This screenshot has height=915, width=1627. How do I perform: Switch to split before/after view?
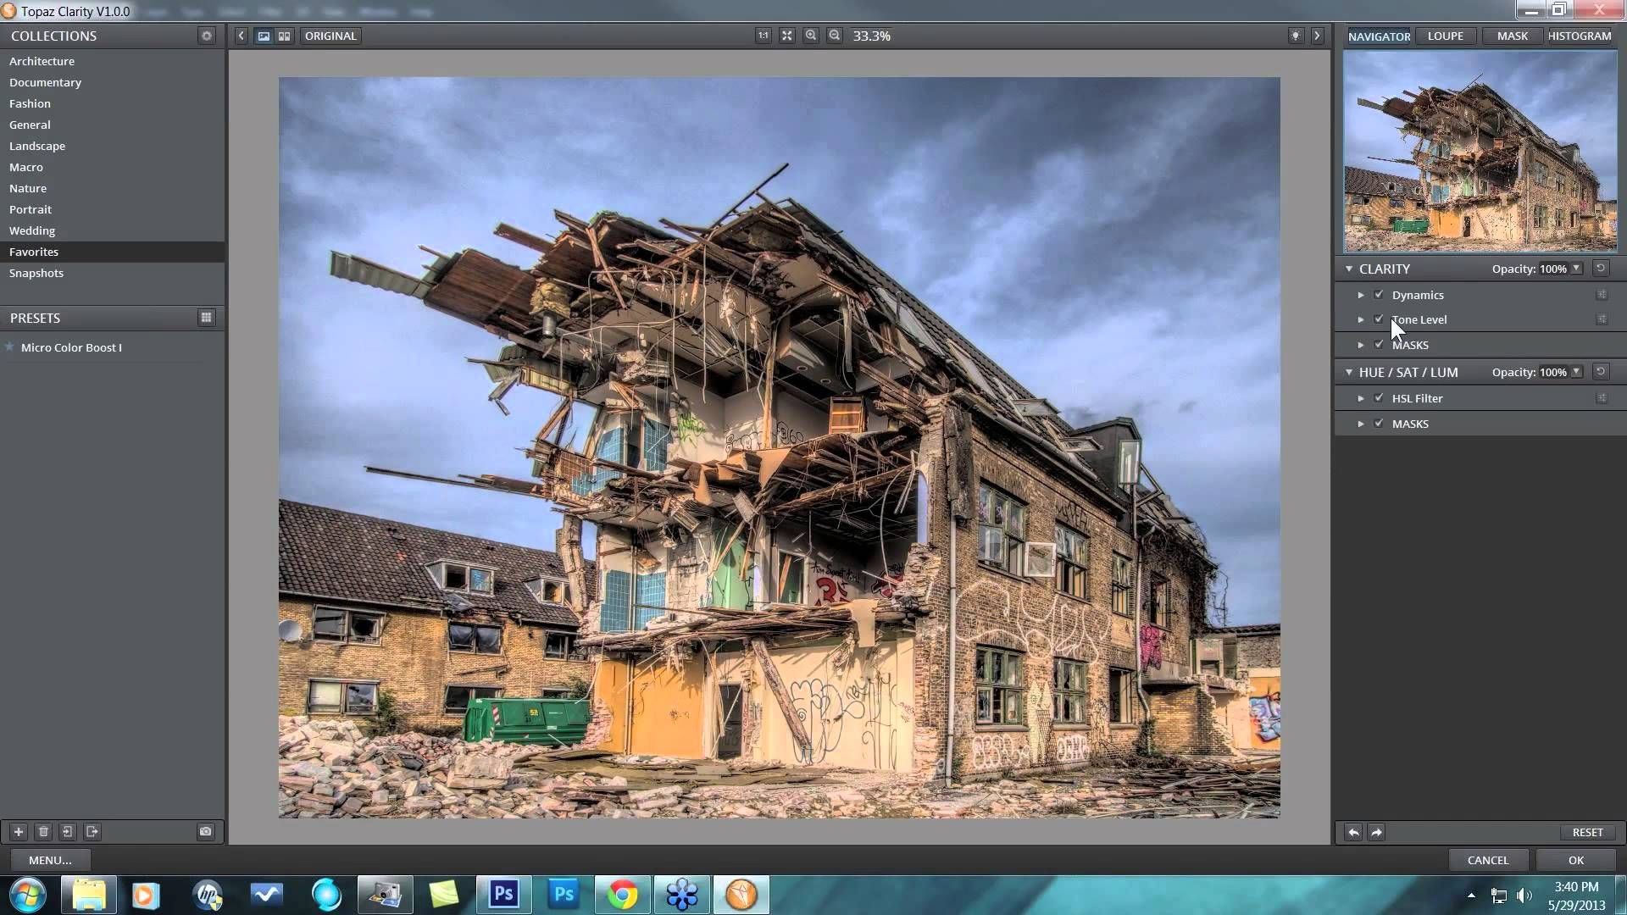click(285, 36)
